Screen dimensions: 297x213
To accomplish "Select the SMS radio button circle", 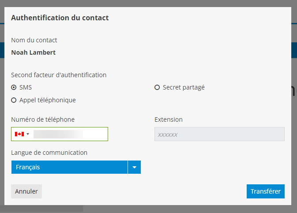I will [x=14, y=87].
